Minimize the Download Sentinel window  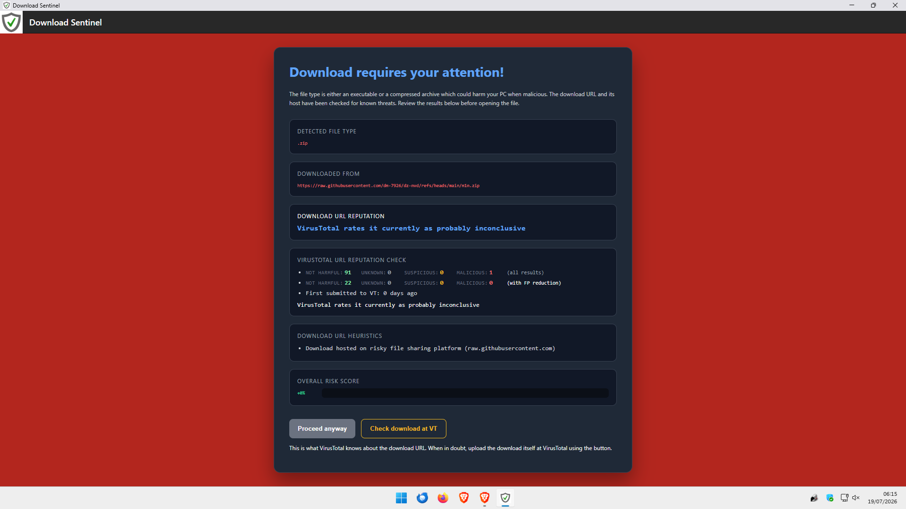tap(852, 5)
